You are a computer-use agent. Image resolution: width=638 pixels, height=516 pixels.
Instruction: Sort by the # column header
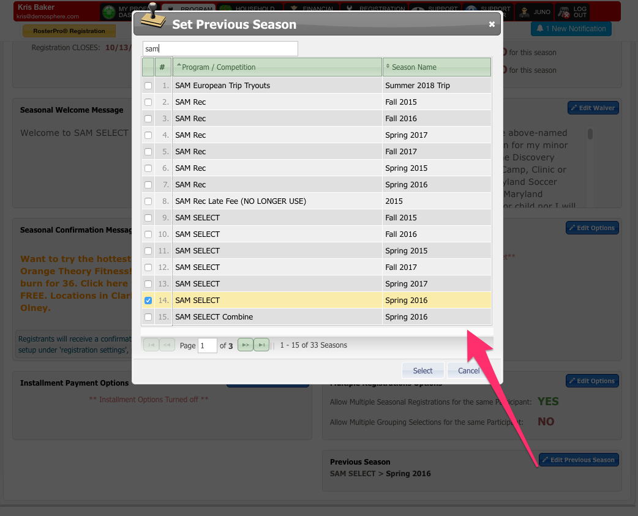(x=163, y=67)
